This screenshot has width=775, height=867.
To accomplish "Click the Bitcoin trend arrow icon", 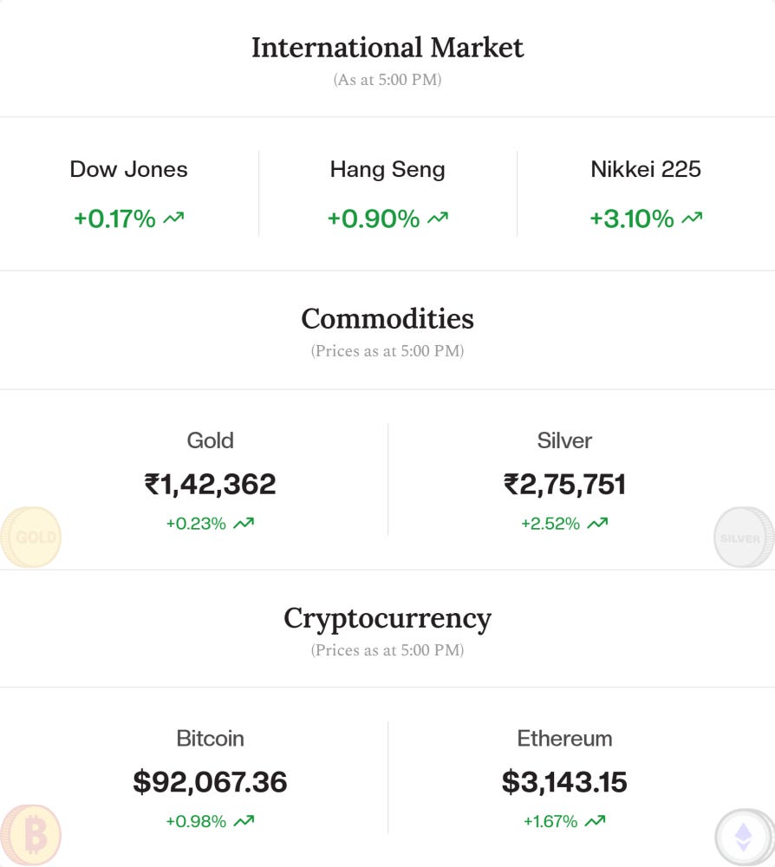I will point(244,821).
